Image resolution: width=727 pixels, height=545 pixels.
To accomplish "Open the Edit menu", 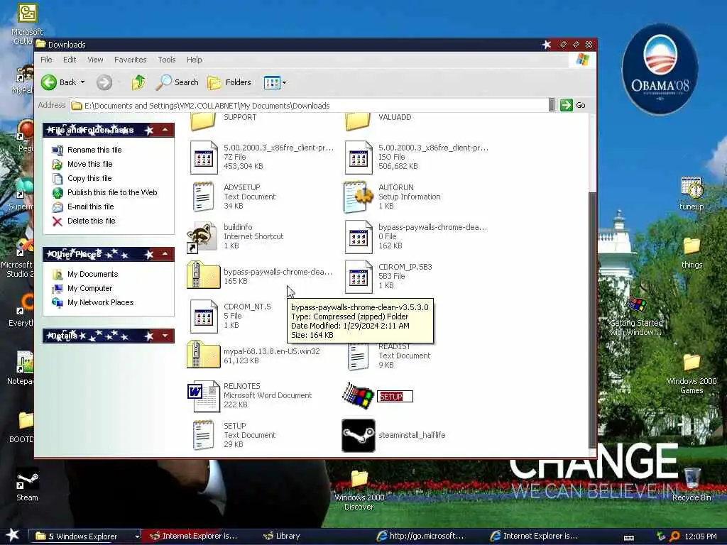I will click(x=70, y=60).
